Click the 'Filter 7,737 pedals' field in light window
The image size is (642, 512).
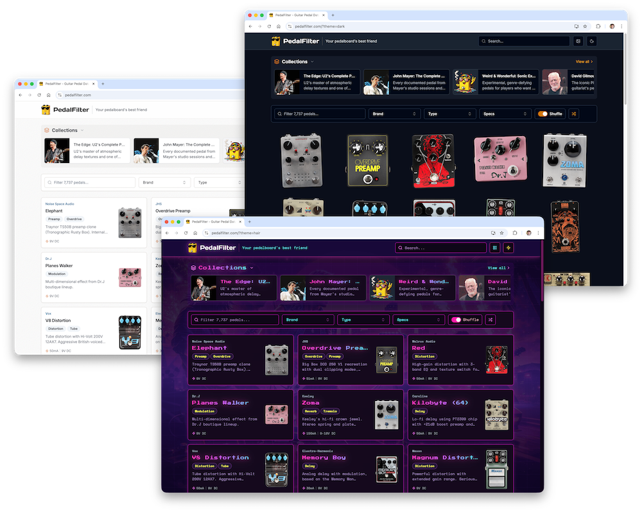[x=89, y=182]
